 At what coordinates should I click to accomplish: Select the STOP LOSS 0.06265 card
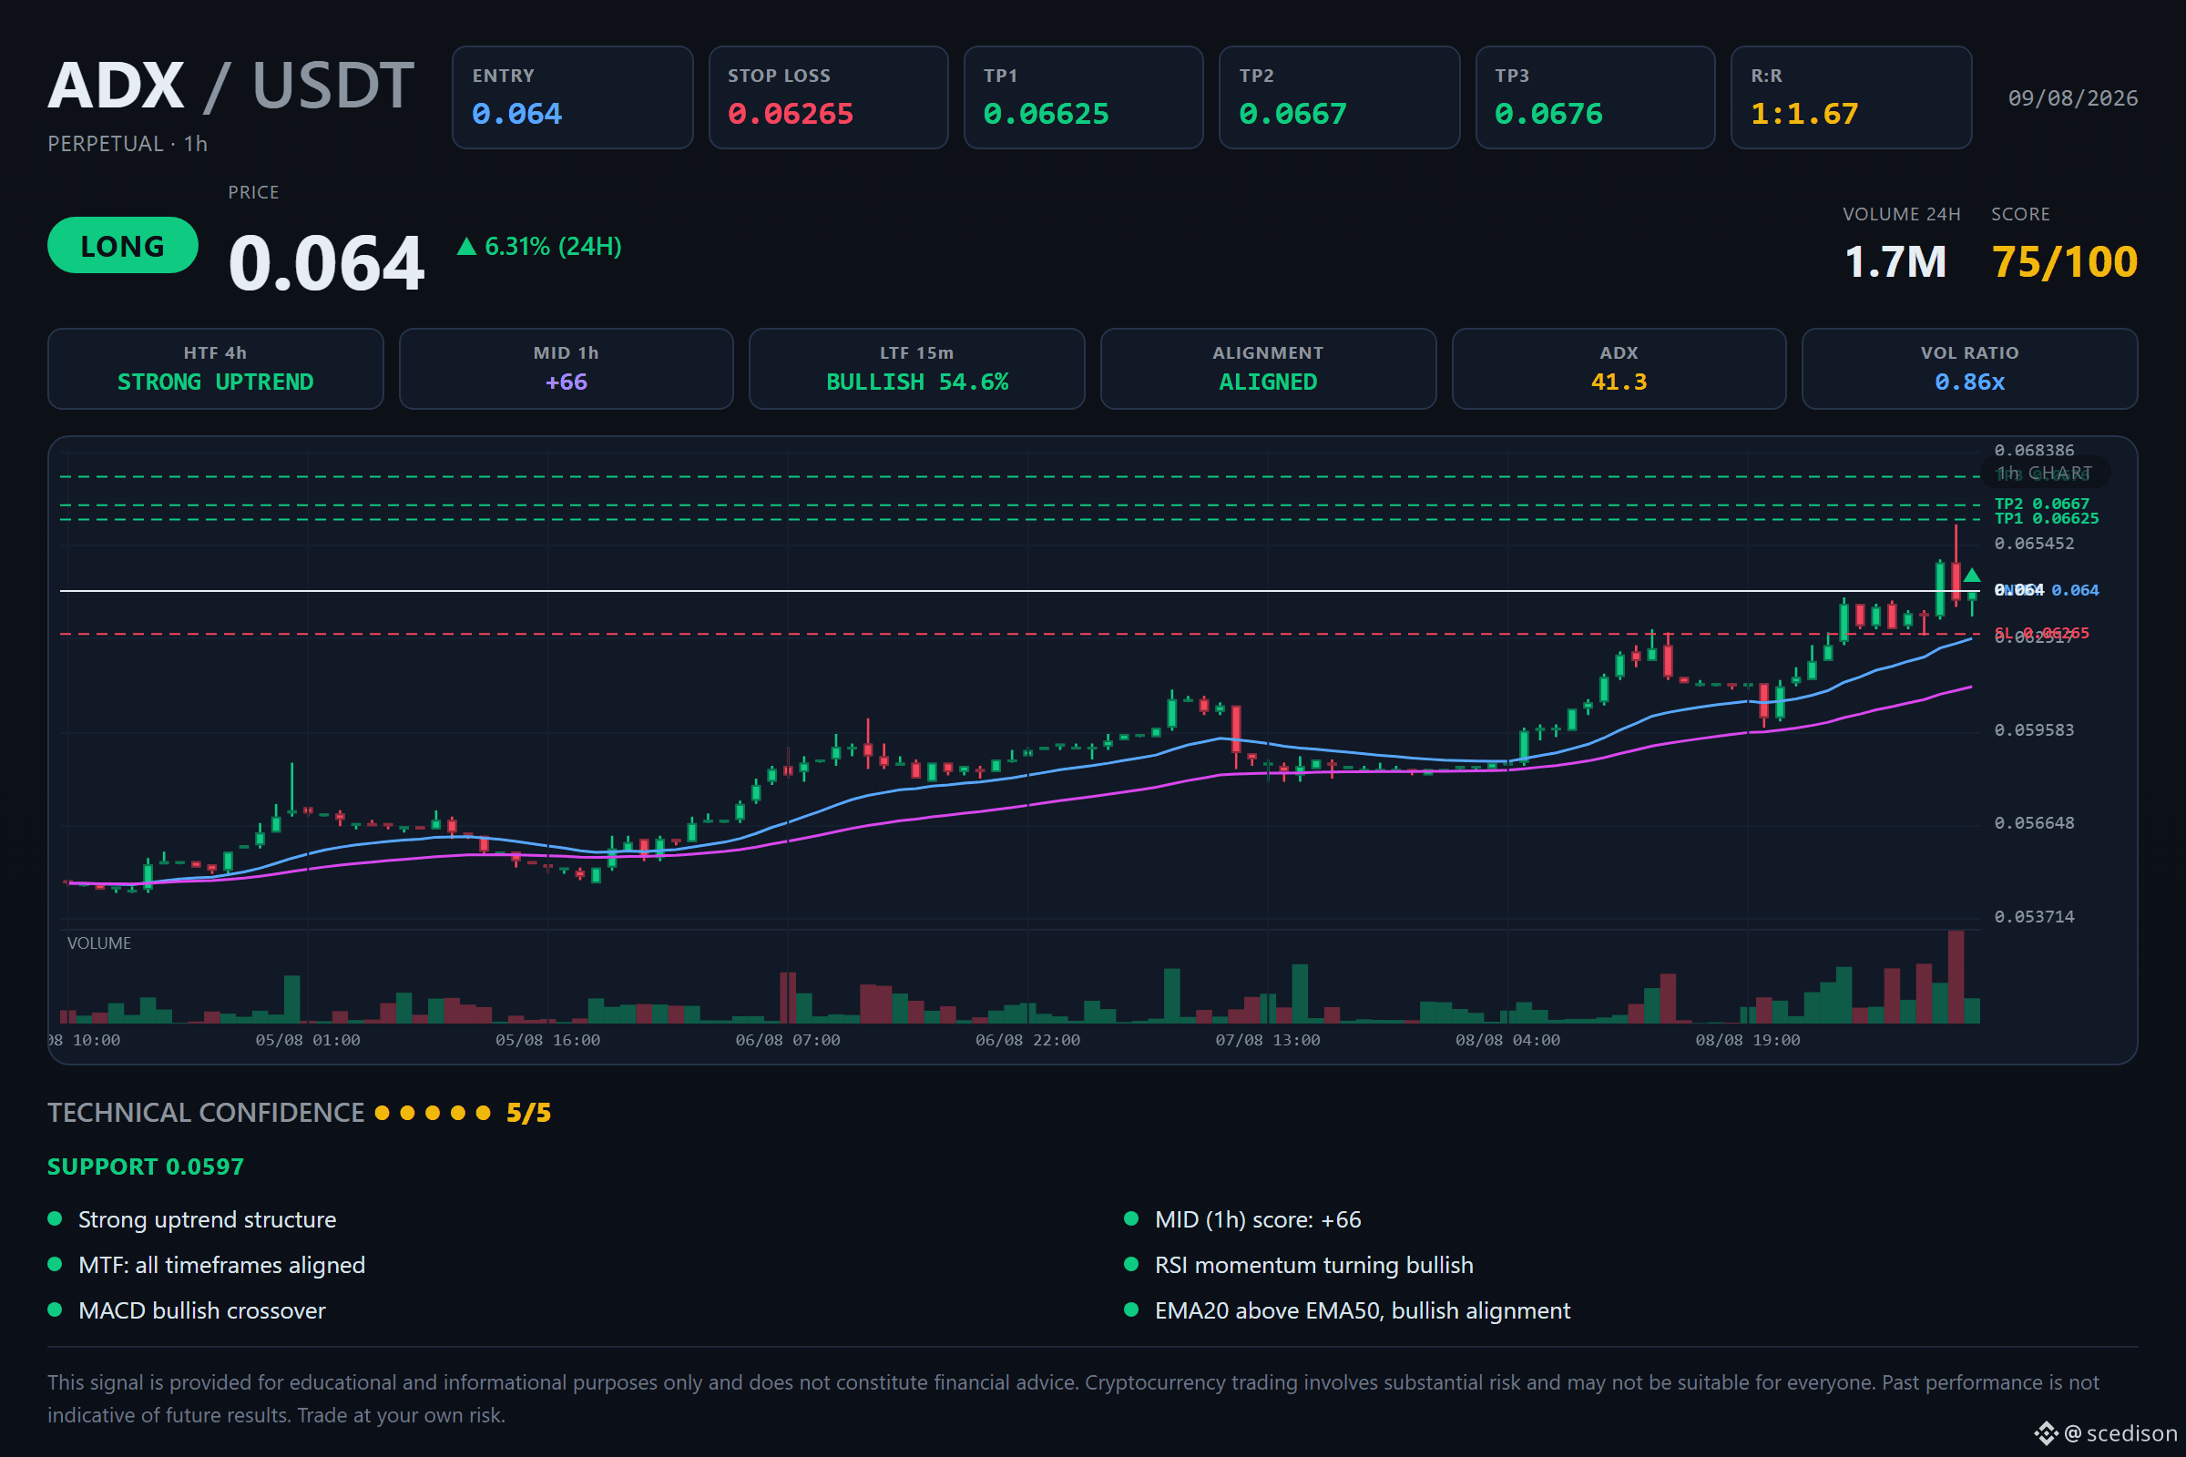(828, 97)
